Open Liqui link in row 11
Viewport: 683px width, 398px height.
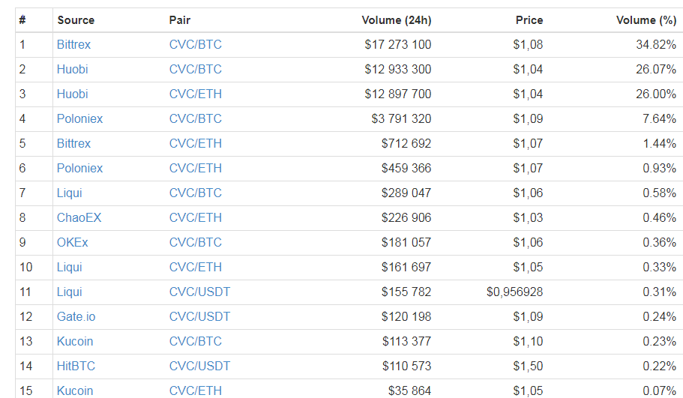click(x=69, y=292)
